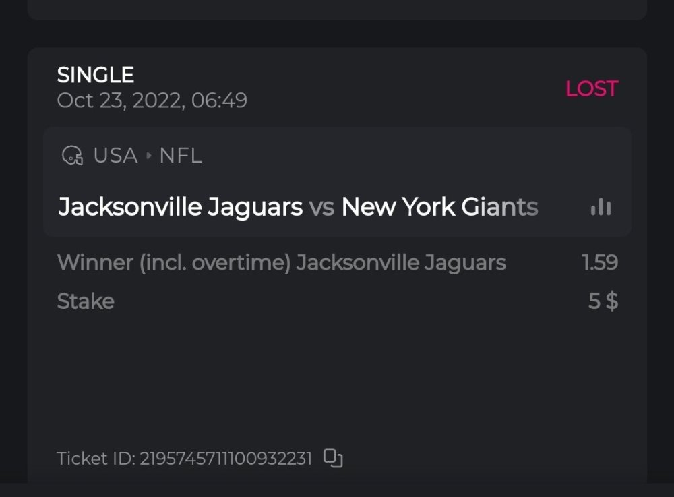The height and width of the screenshot is (497, 674).
Task: Click the LOST bet status label
Action: point(591,88)
